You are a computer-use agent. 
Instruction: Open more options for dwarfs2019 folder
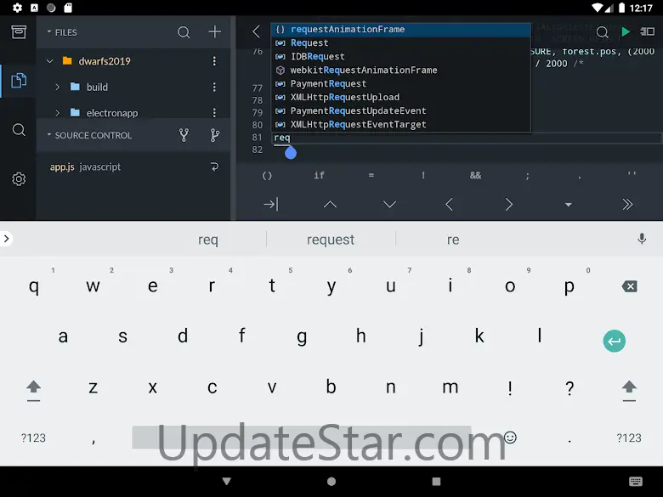(x=214, y=61)
